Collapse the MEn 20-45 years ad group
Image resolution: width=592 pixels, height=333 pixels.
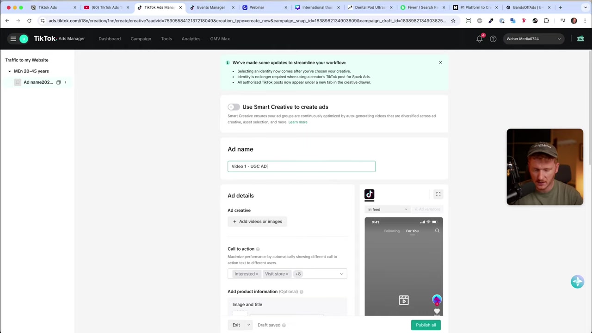coord(9,71)
